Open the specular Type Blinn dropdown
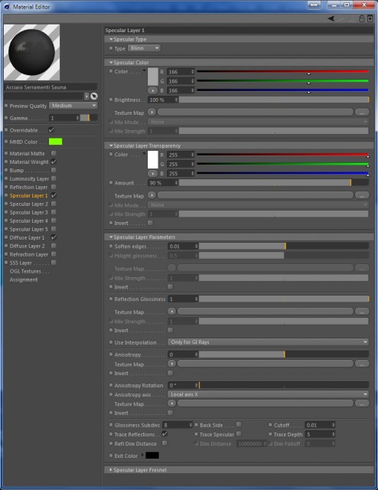Screen dimensions: 378x490 click(144, 48)
